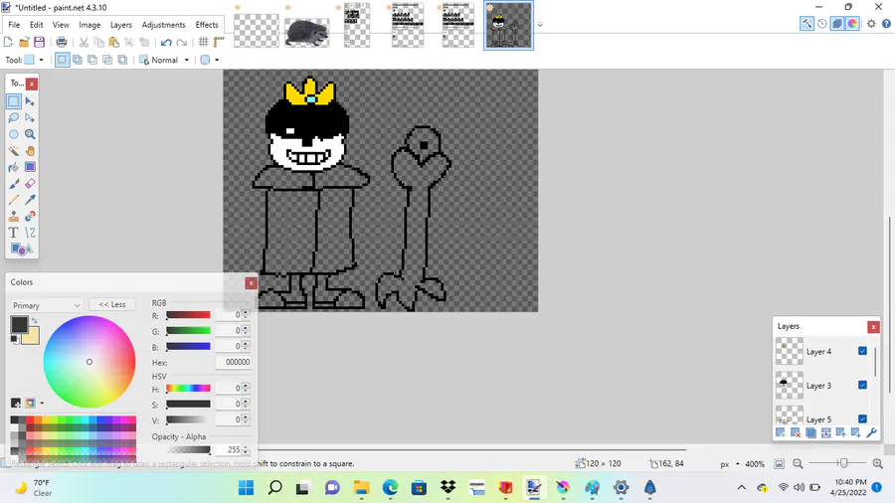
Task: Toggle Tools window button at top right
Action: 806,24
